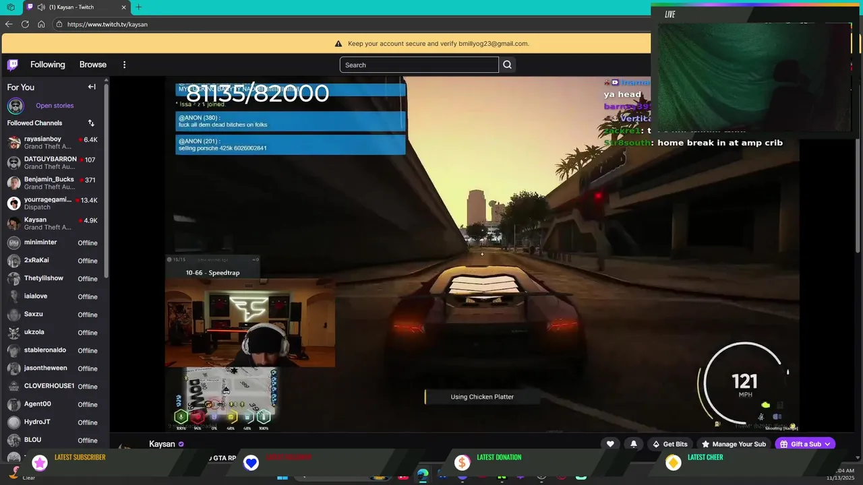Click the in-game minimap
Image resolution: width=863 pixels, height=485 pixels.
point(229,391)
